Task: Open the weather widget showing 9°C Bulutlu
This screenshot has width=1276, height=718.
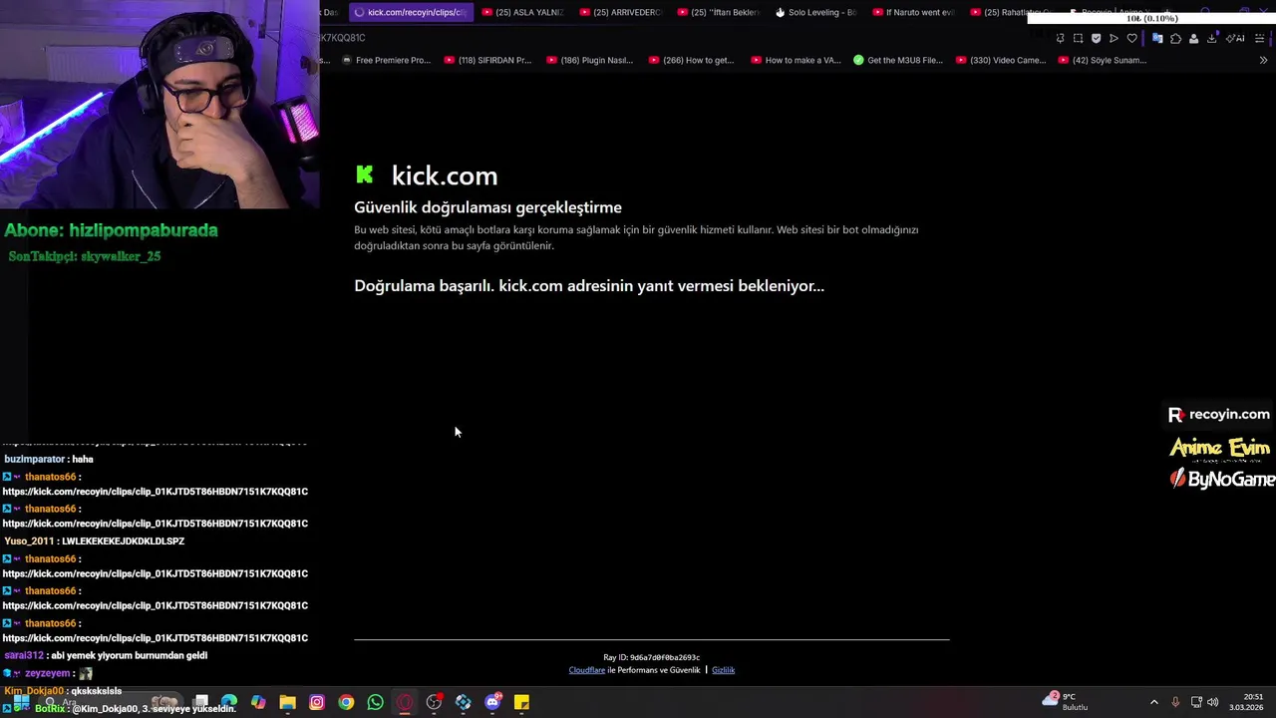Action: coord(1066,701)
